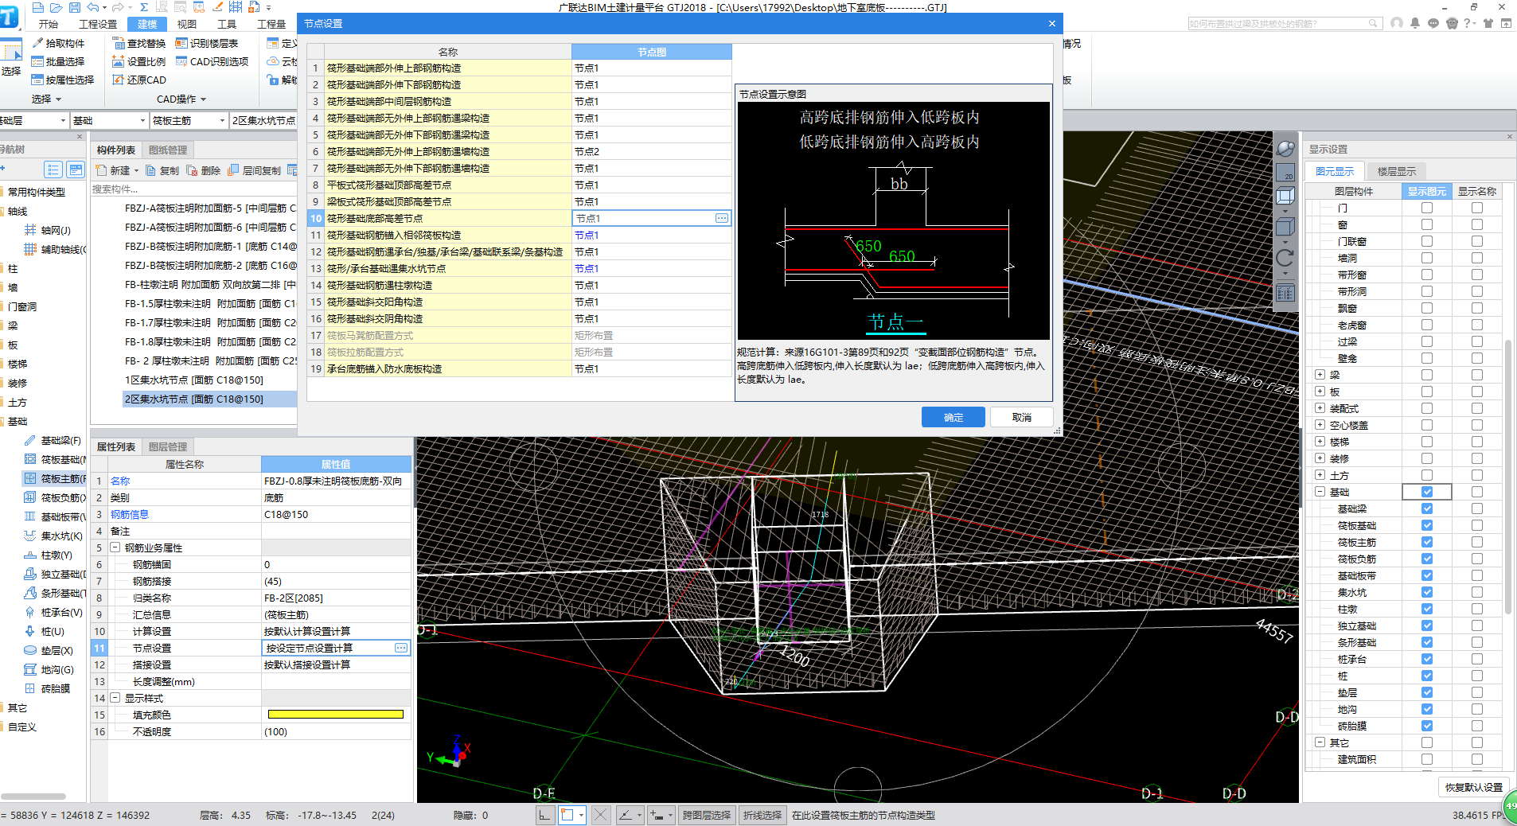The height and width of the screenshot is (826, 1517).
Task: Toggle 显示图元 checkbox for 建筑面积
Action: click(x=1426, y=759)
